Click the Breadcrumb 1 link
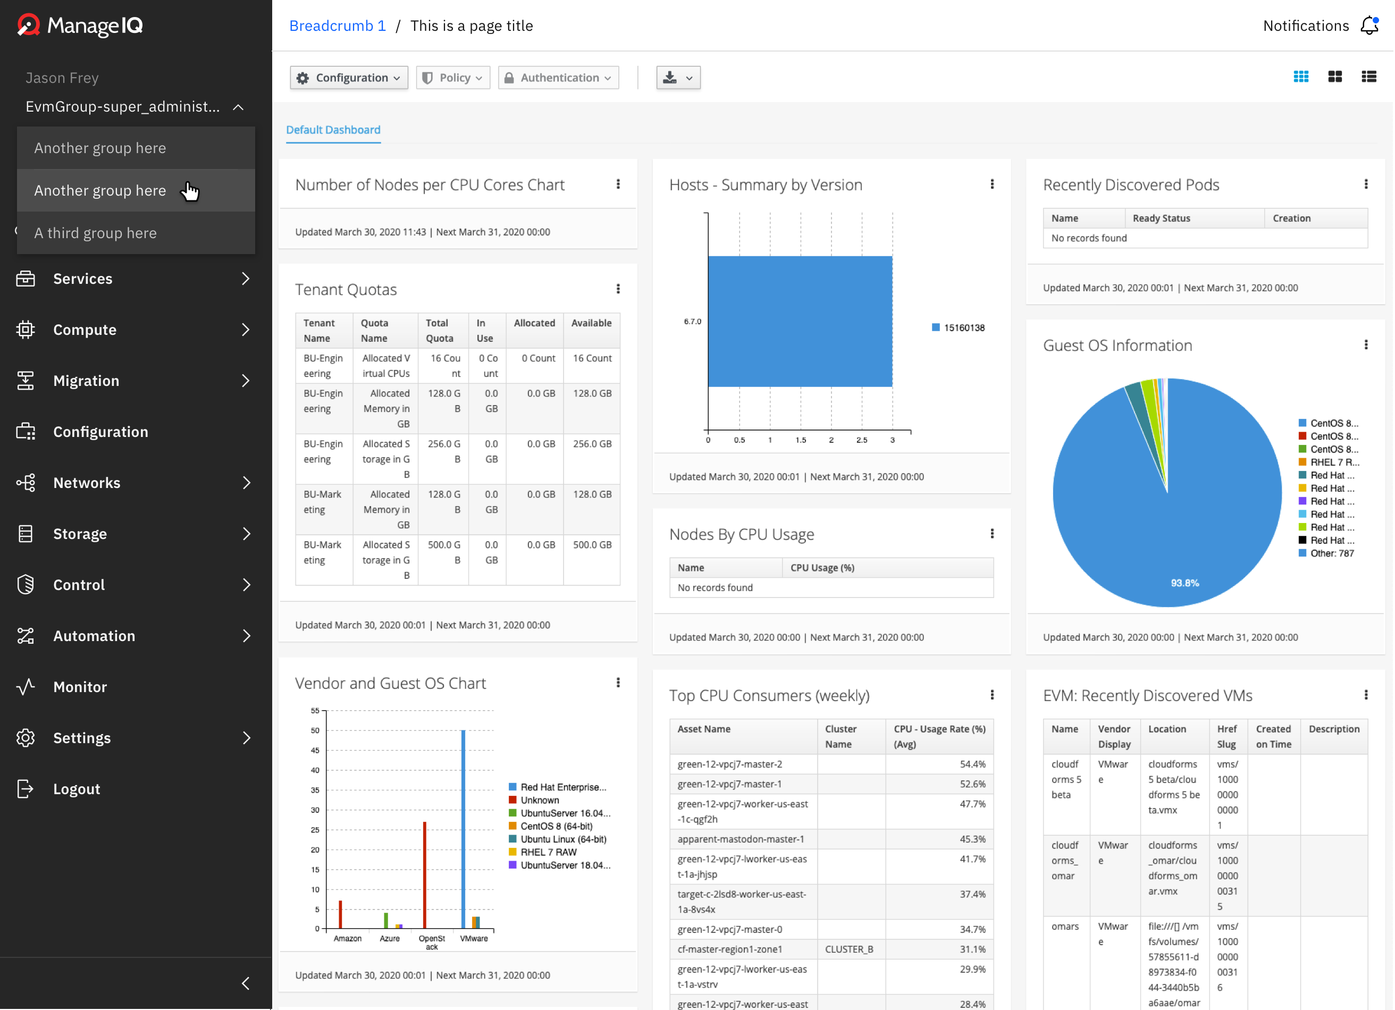The width and height of the screenshot is (1395, 1010). coord(337,25)
